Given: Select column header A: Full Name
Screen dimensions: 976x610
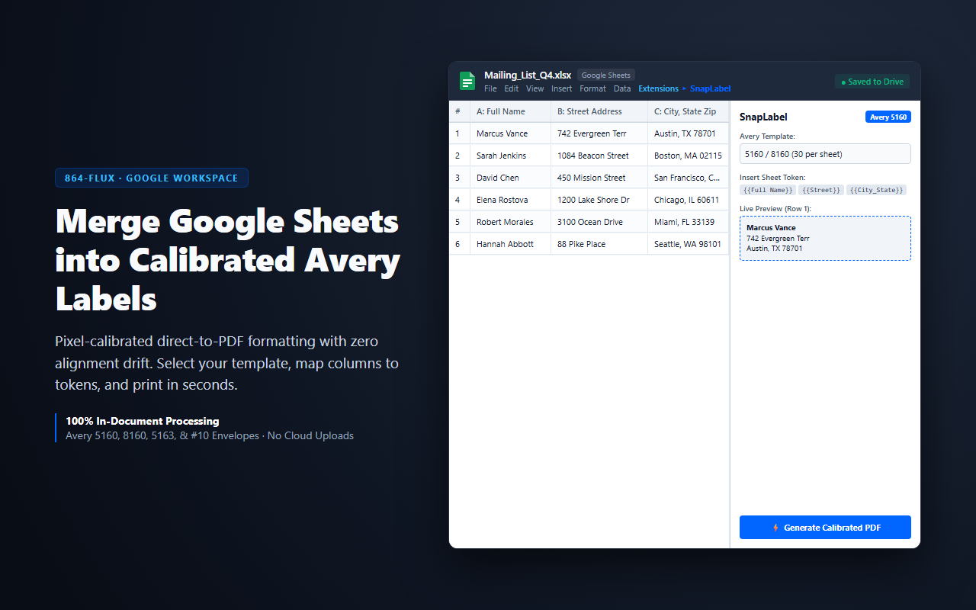Looking at the screenshot, I should pos(510,111).
